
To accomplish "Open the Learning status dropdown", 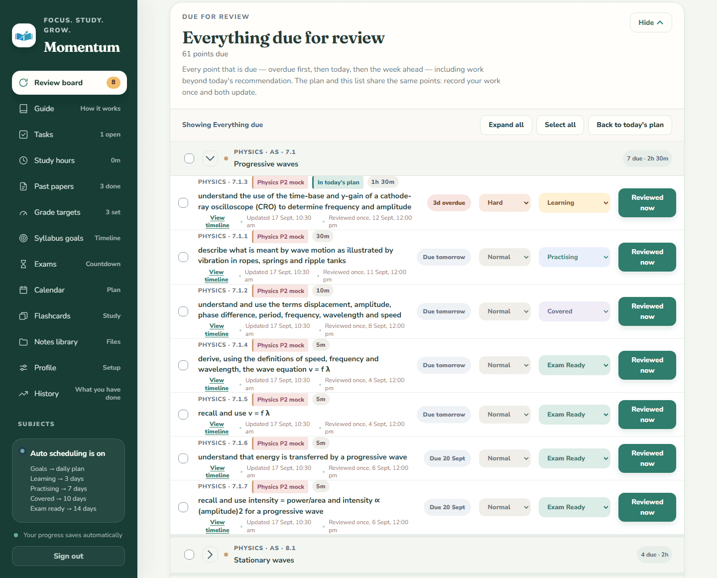I will [x=575, y=203].
